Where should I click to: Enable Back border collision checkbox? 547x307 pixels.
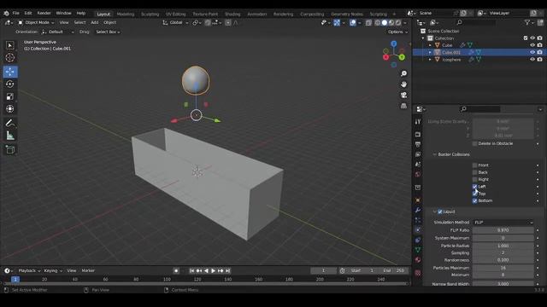[x=475, y=172]
